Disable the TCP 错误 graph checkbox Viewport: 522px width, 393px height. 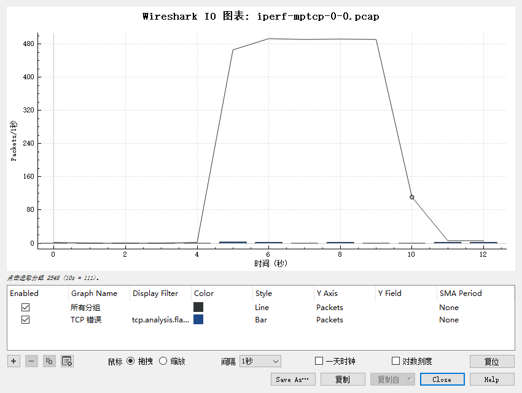25,319
